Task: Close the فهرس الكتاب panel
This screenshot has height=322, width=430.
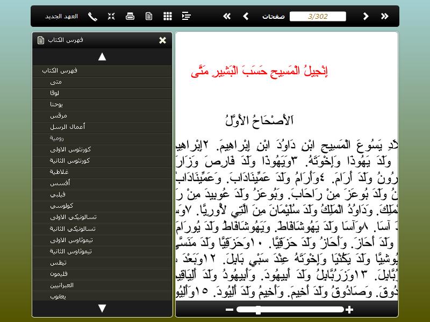Action: [162, 40]
